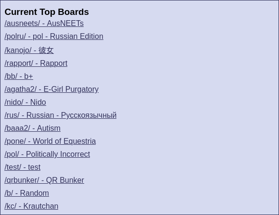Click the /test/ - test link
This screenshot has width=279, height=215.
(23, 167)
